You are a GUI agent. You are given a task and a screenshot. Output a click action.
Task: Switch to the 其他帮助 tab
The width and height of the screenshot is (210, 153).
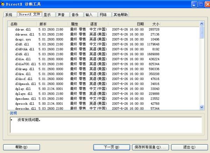120,15
